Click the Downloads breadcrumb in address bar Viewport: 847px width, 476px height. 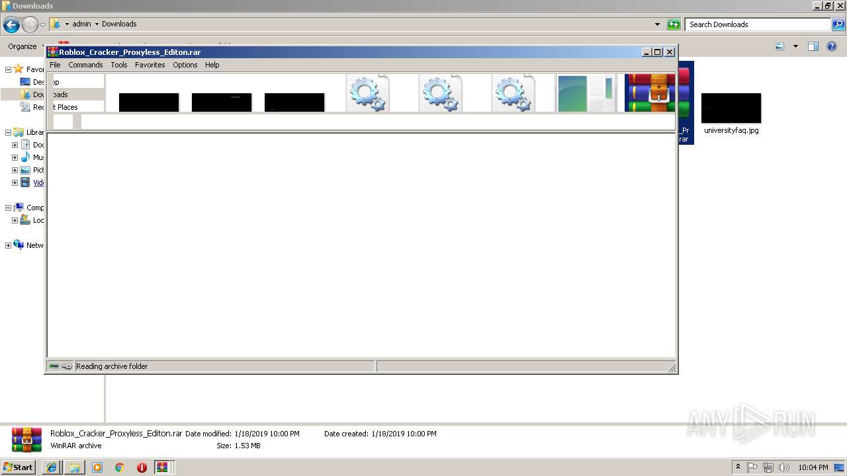coord(119,24)
